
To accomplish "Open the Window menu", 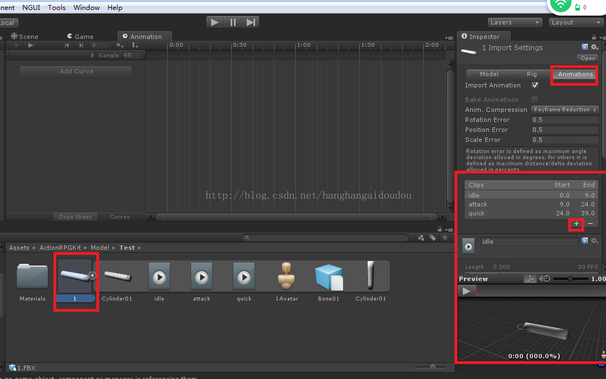I will tap(86, 7).
